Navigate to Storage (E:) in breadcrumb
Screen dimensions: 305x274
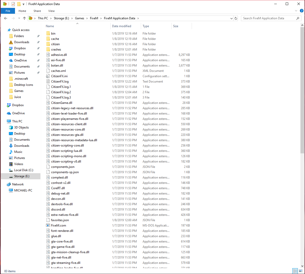click(62, 18)
